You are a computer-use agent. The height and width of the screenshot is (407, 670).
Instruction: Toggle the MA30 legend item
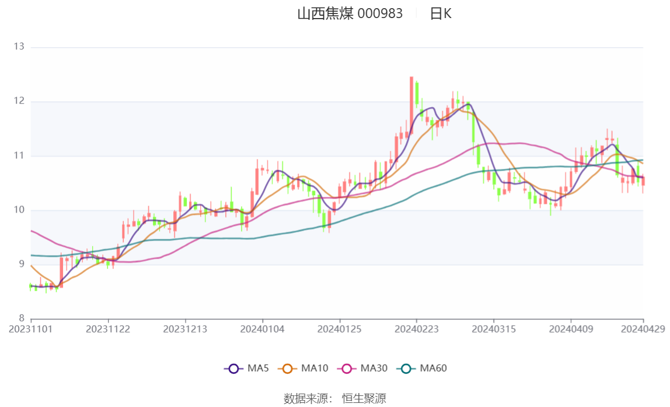pos(362,368)
